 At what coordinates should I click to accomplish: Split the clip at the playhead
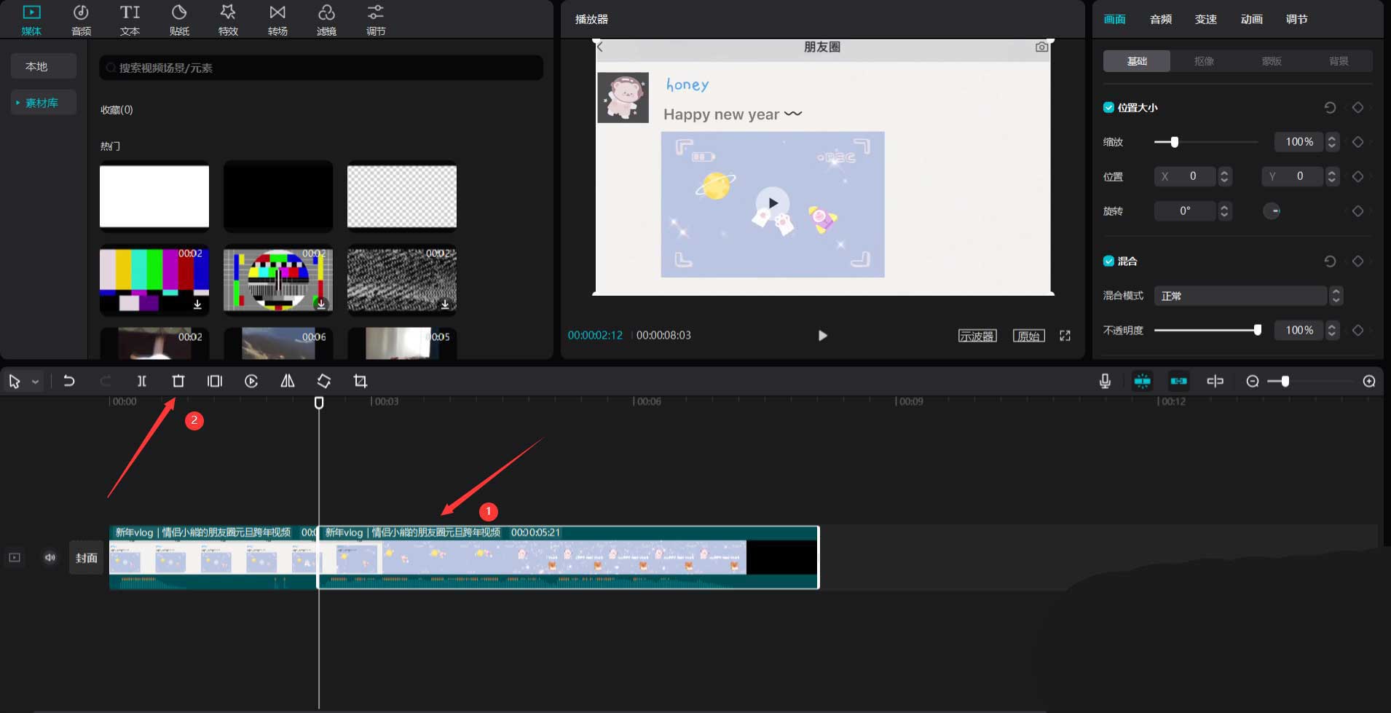coord(142,381)
